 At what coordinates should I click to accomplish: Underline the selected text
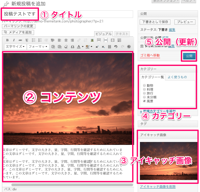pos(27,40)
